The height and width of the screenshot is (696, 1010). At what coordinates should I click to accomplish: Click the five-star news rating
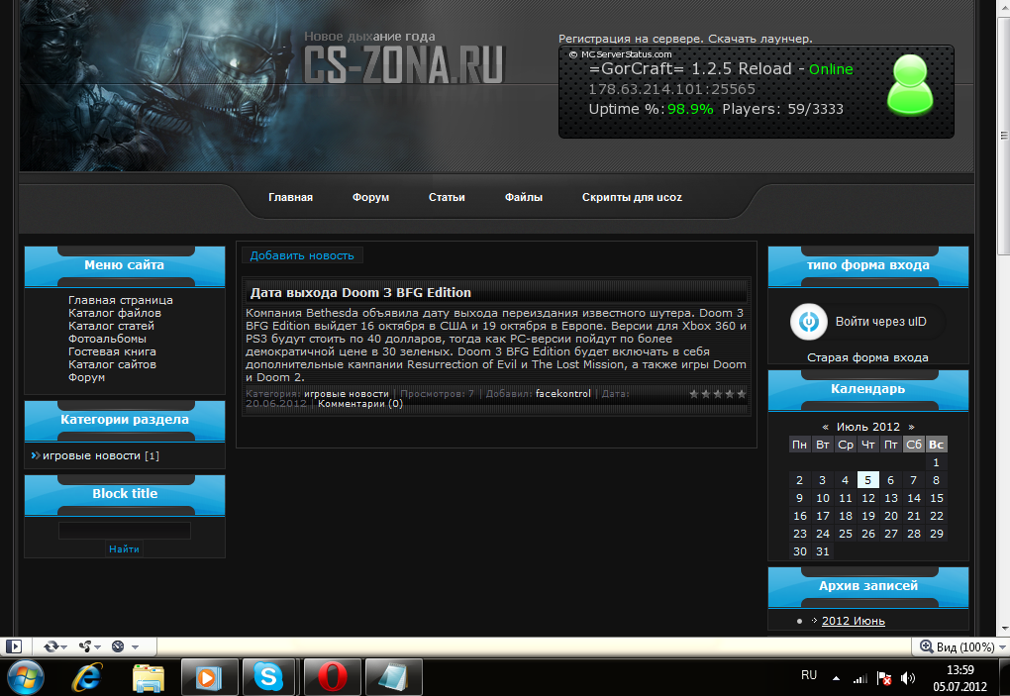[x=718, y=394]
